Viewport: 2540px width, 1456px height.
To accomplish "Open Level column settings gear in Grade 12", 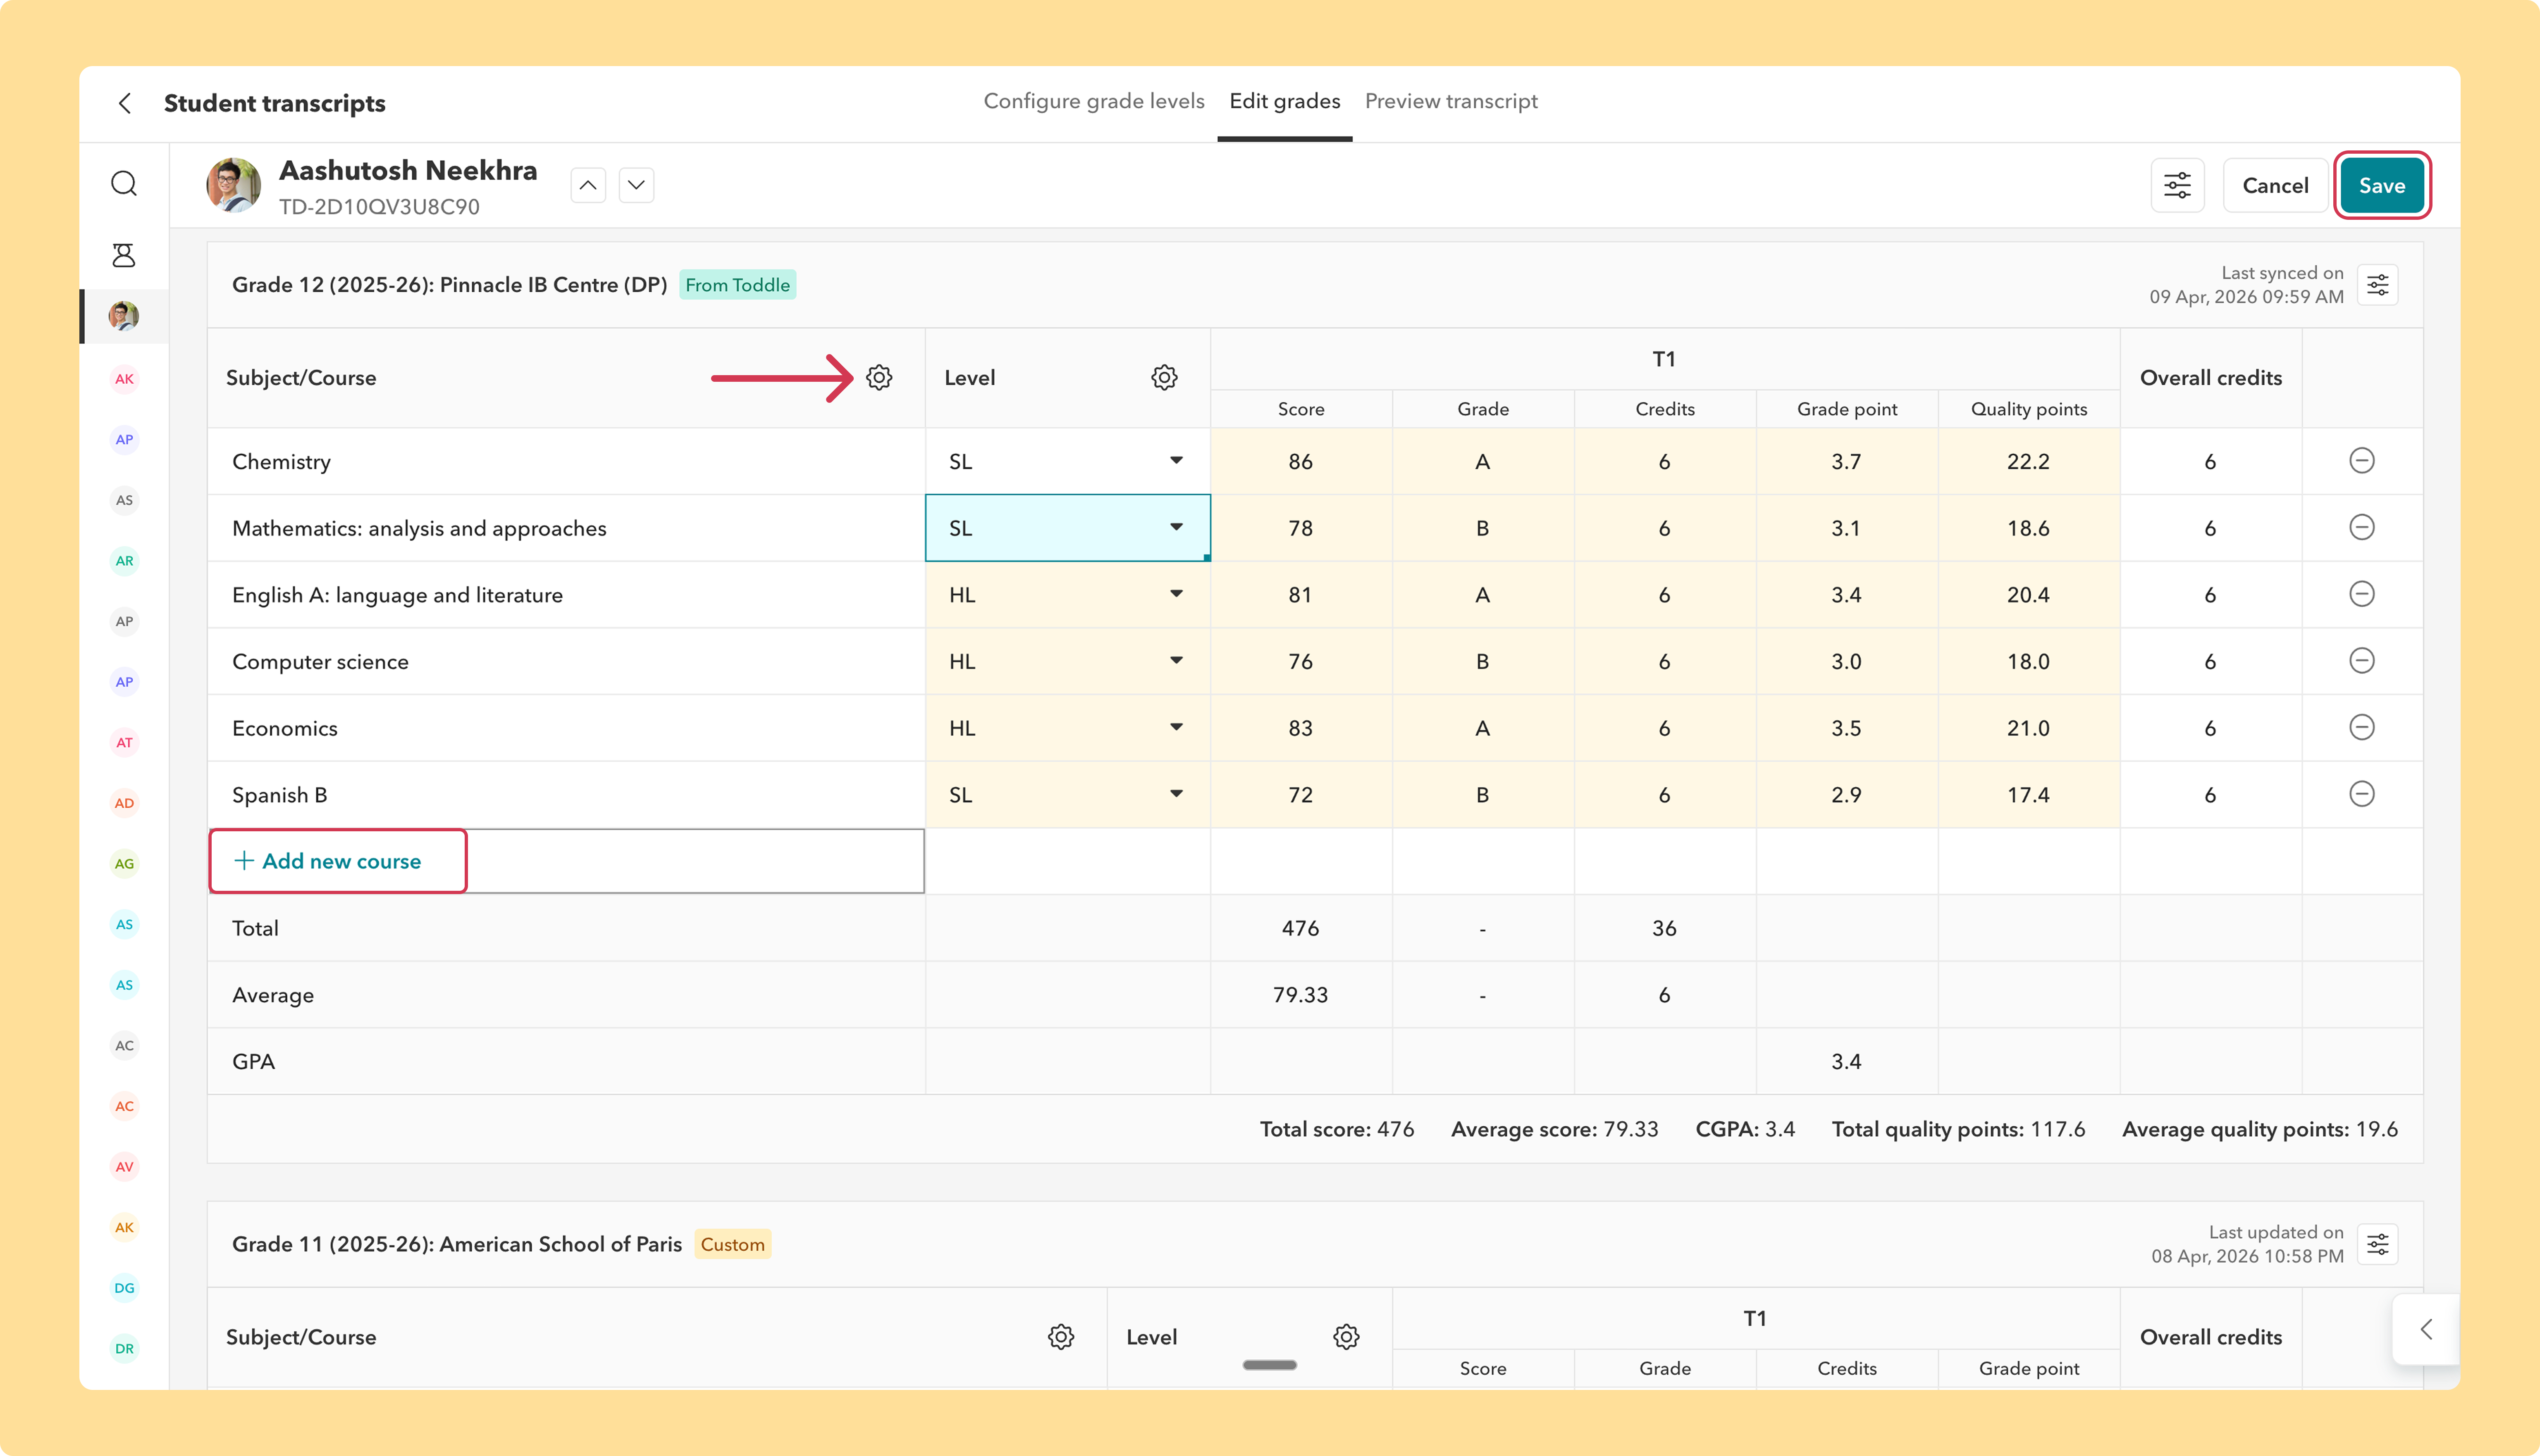I will click(1163, 377).
